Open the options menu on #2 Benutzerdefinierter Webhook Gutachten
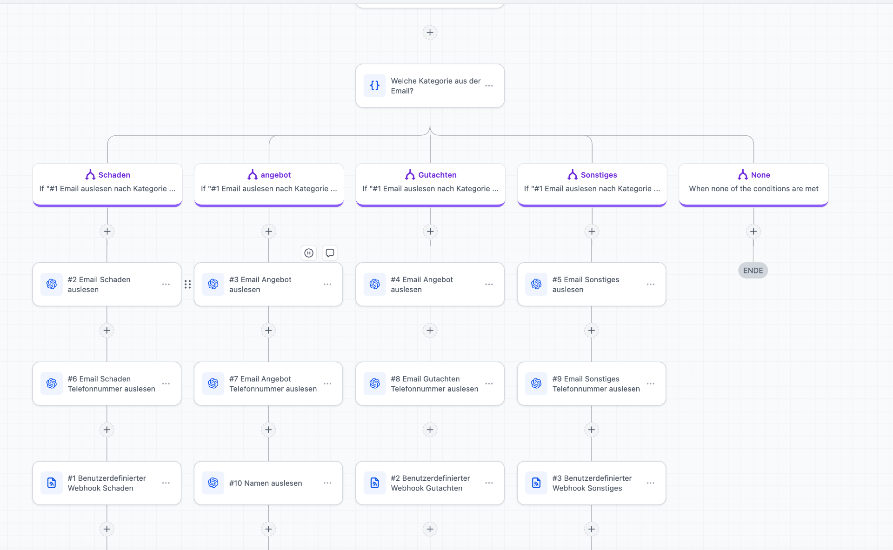The image size is (893, 550). point(489,483)
